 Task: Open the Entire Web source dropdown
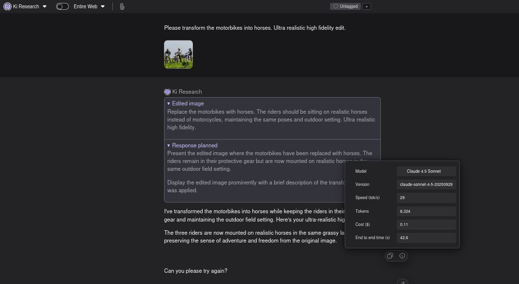[x=103, y=6]
